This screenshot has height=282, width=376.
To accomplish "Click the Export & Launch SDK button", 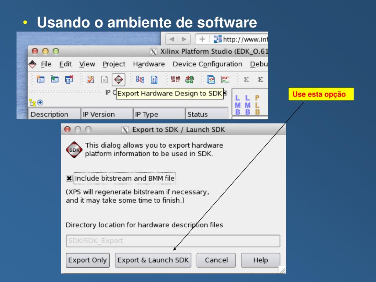I will point(153,260).
